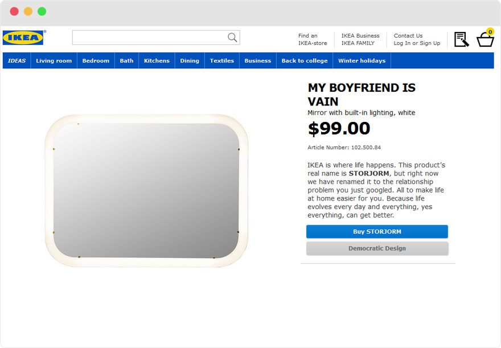
Task: Click the IKEA logo
Action: (23, 38)
